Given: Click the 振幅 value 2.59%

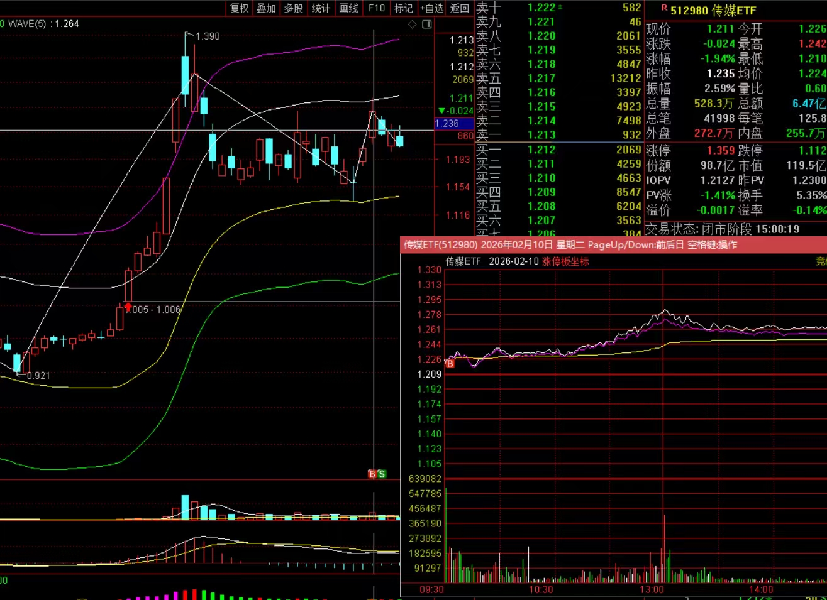Looking at the screenshot, I should pos(720,89).
